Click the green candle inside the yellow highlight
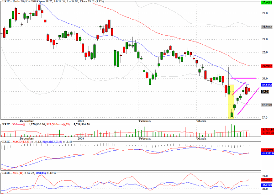This screenshot has width=274, height=195. coord(232,115)
